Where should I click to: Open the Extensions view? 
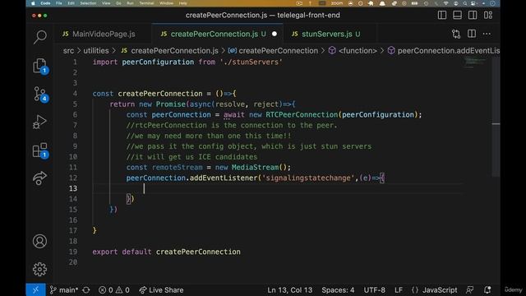[40, 150]
